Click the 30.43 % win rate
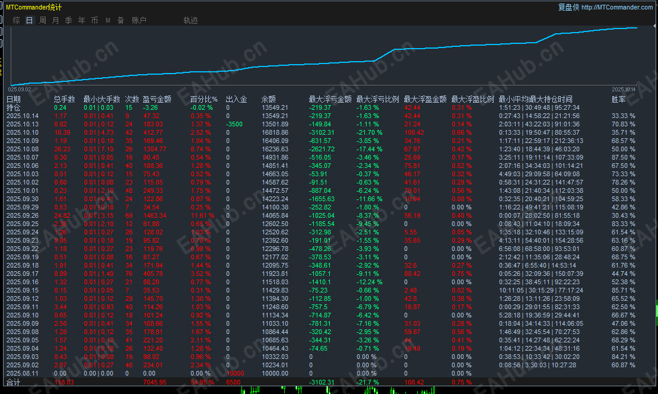Screen dimensions: 658x394 [623, 215]
